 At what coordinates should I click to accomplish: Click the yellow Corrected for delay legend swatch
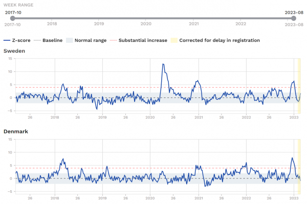point(174,40)
